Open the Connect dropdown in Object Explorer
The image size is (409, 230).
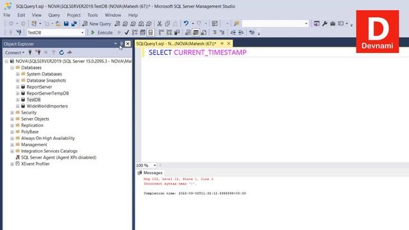(x=15, y=52)
